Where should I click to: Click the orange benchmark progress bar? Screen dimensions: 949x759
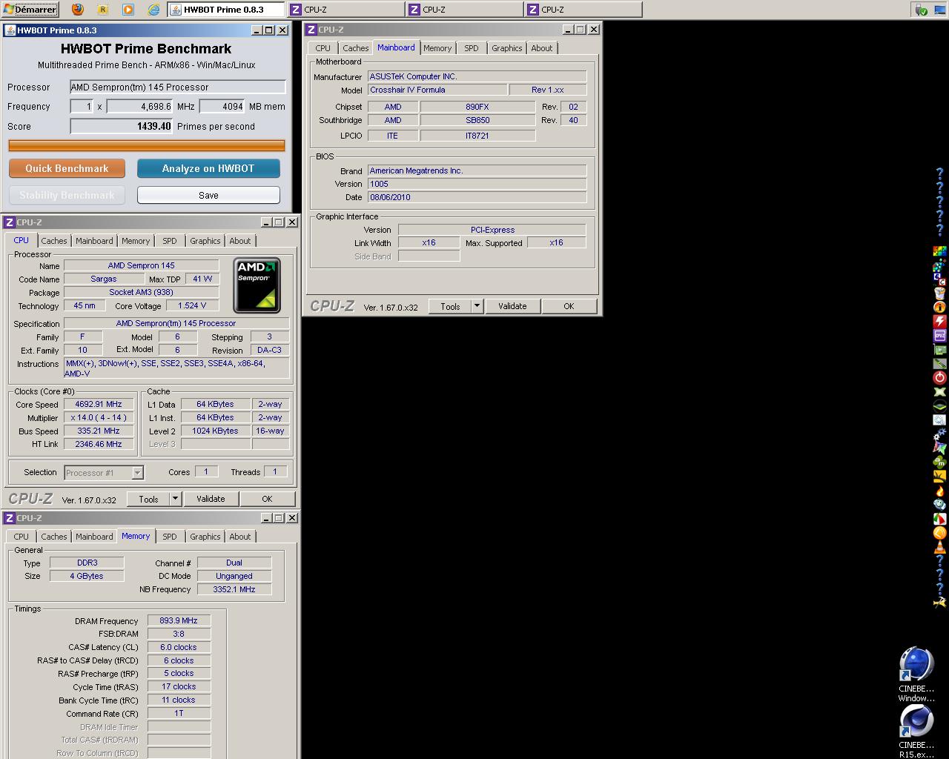pyautogui.click(x=146, y=145)
